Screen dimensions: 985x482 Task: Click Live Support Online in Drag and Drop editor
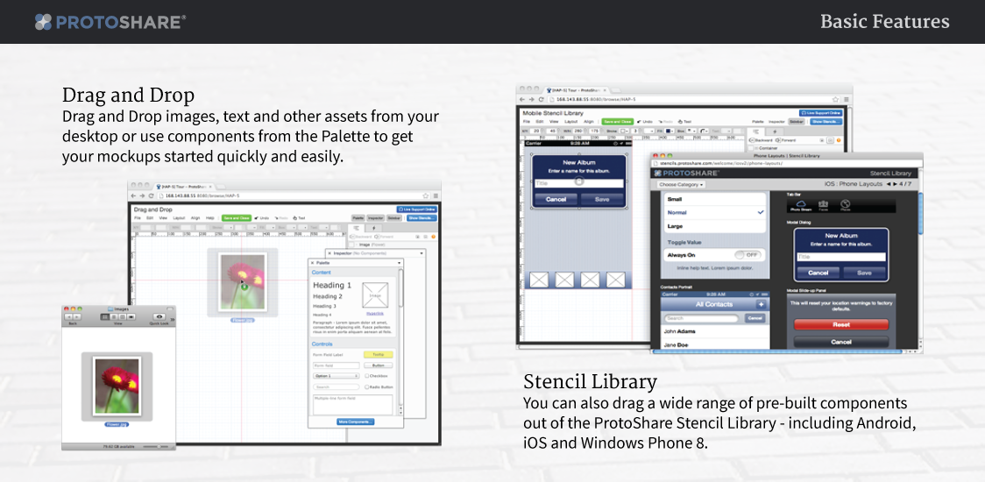[416, 209]
